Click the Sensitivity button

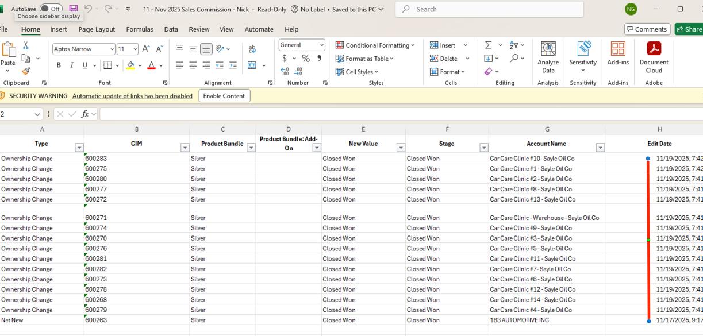[583, 57]
